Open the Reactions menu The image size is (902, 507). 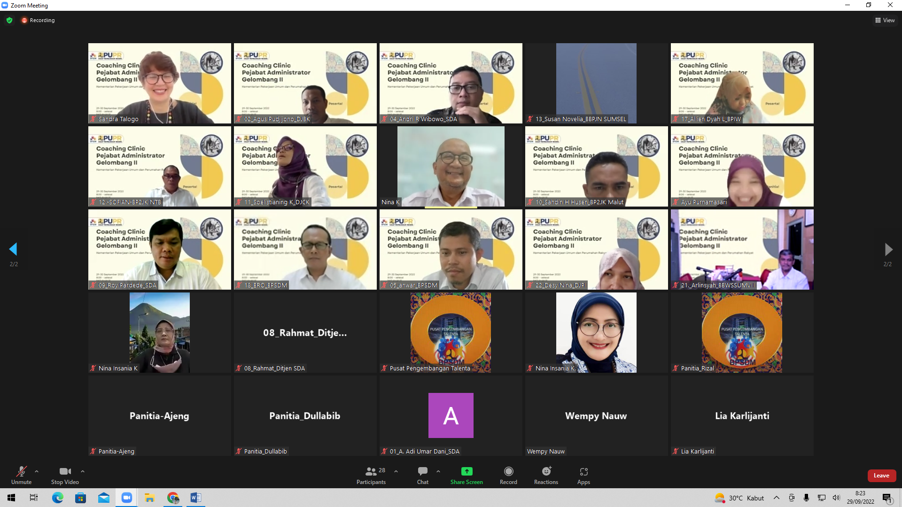pos(546,475)
